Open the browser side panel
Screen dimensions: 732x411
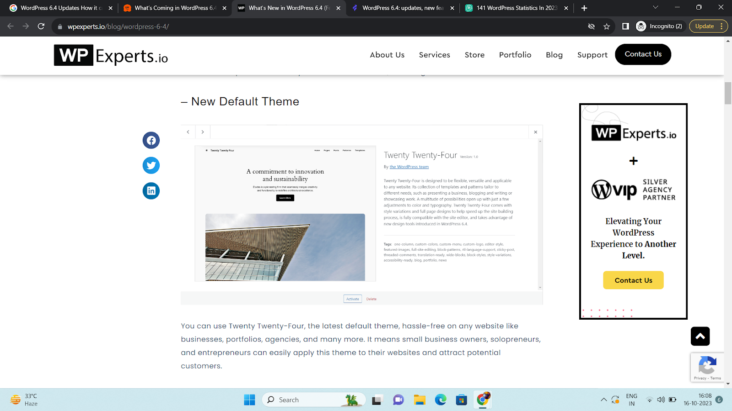625,26
